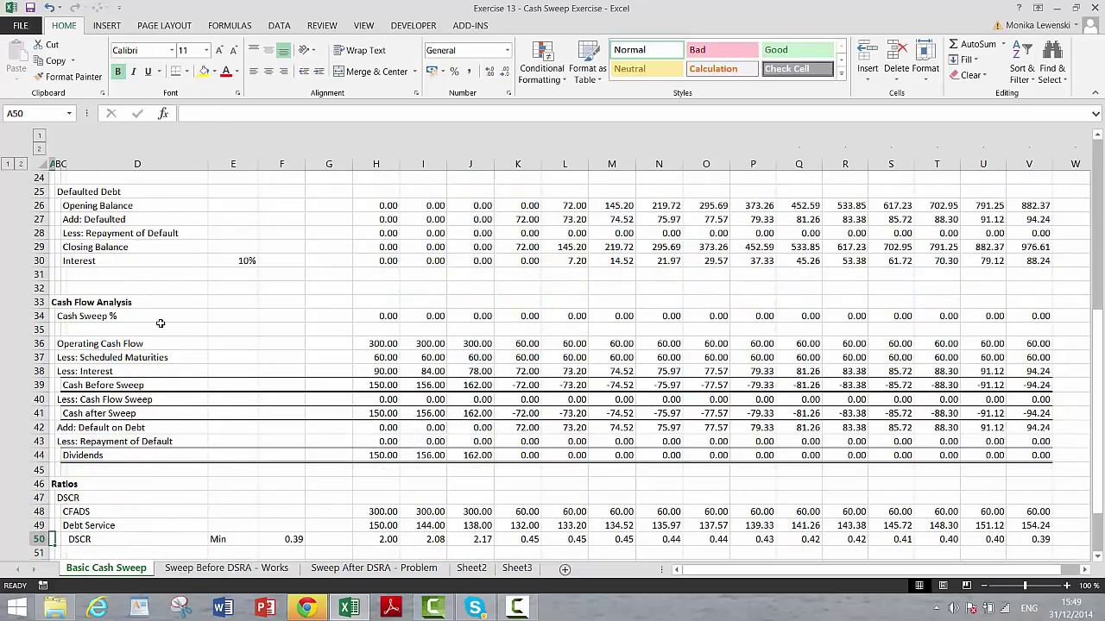Image resolution: width=1105 pixels, height=621 pixels.
Task: Switch to the PAGE LAYOUT tab
Action: point(164,26)
